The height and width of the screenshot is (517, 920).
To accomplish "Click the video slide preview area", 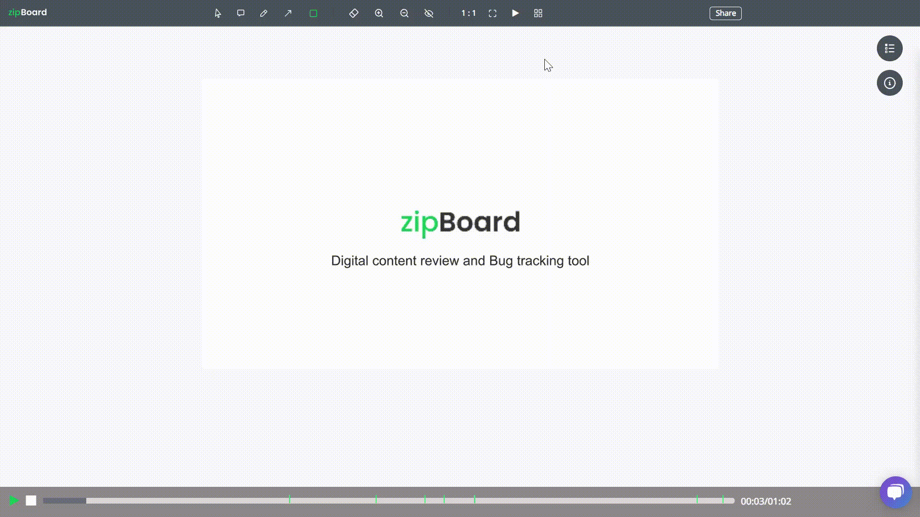I will click(x=460, y=224).
